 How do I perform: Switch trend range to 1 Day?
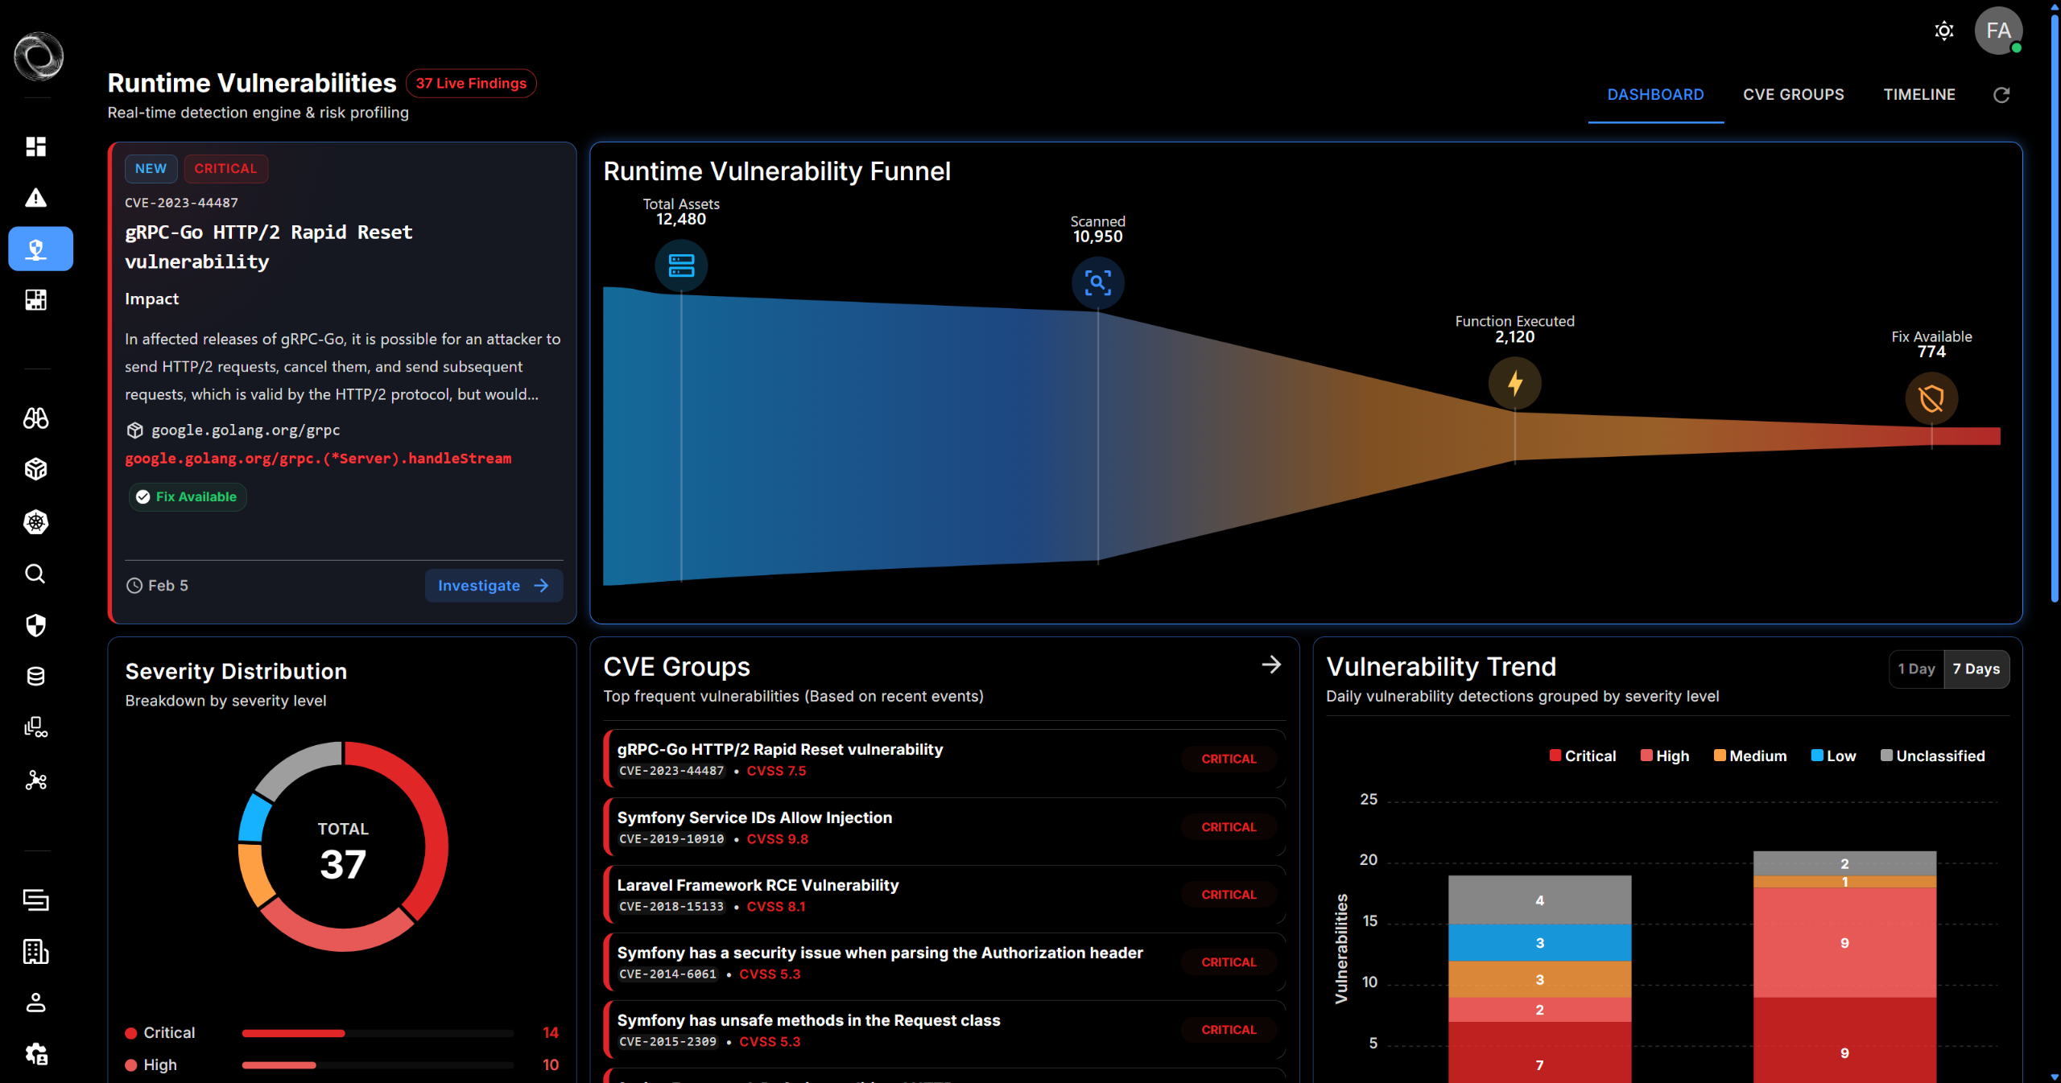(1915, 669)
